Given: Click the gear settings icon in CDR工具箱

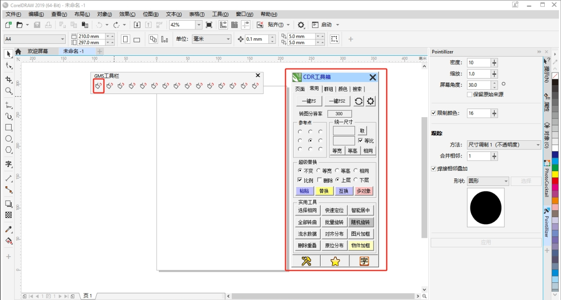Looking at the screenshot, I should click(370, 101).
